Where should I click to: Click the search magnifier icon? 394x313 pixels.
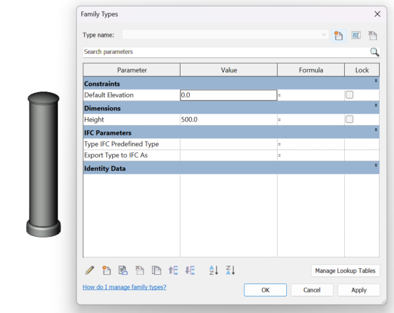[x=374, y=52]
